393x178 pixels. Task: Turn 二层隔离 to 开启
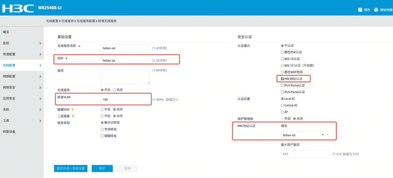[x=102, y=116]
